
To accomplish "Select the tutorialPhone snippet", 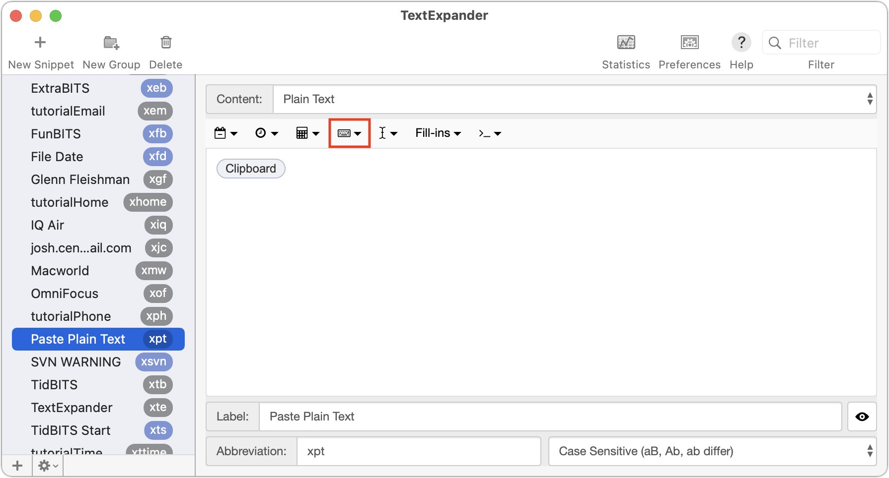I will [98, 316].
